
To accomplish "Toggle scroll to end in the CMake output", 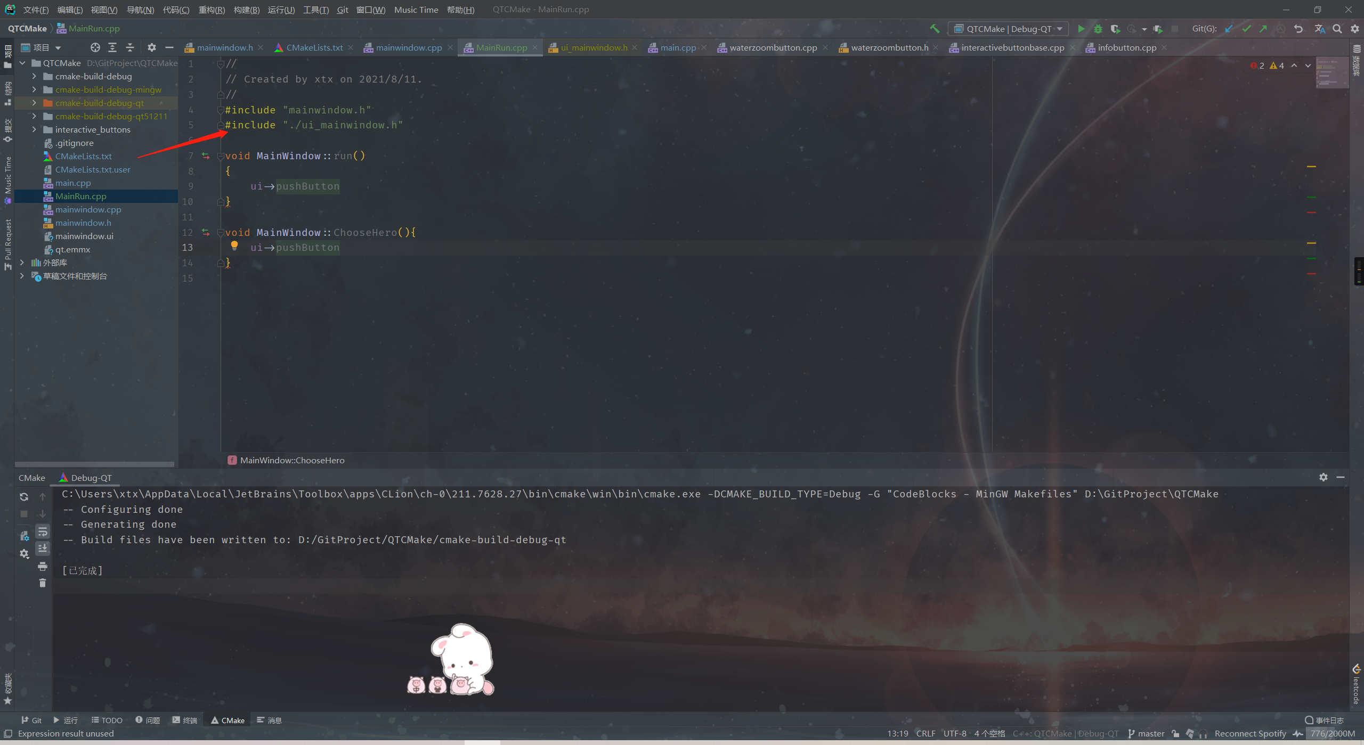I will (43, 548).
